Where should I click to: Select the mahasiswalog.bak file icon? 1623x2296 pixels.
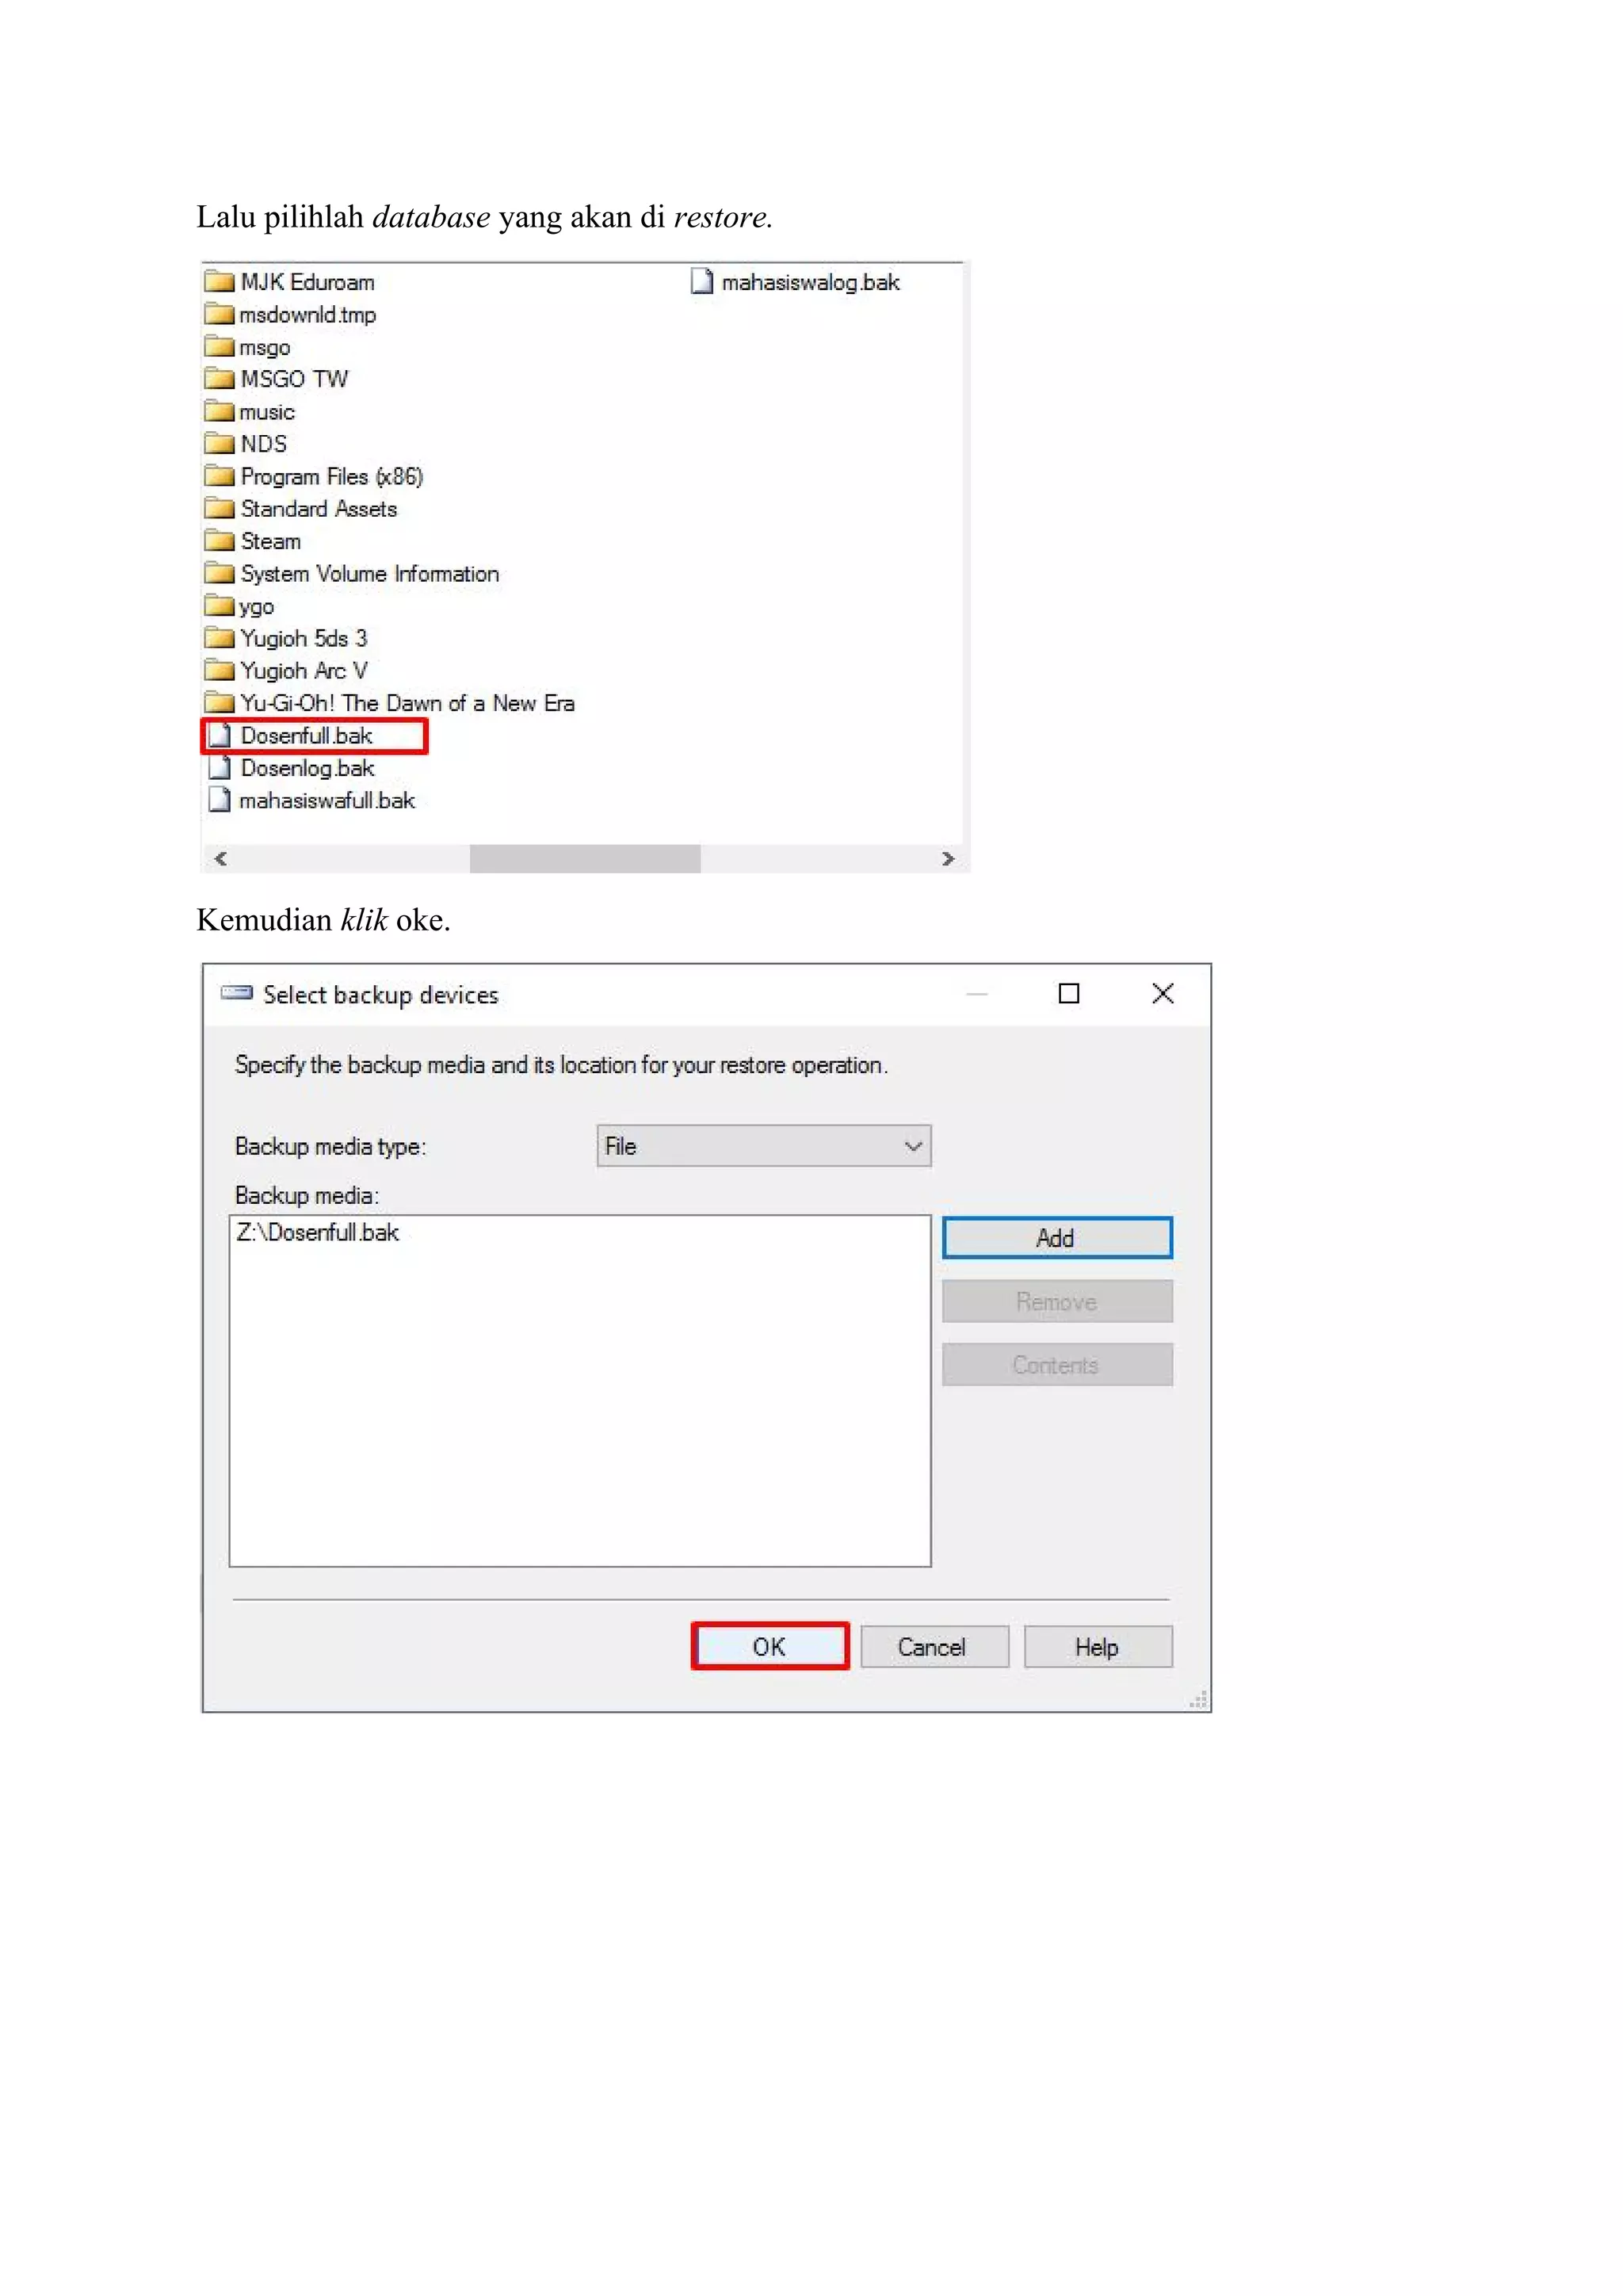click(702, 282)
